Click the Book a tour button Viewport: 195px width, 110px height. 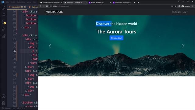pyautogui.click(x=116, y=38)
